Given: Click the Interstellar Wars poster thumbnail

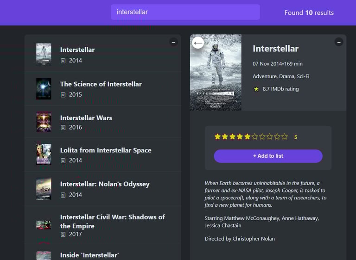Looking at the screenshot, I should point(44,122).
